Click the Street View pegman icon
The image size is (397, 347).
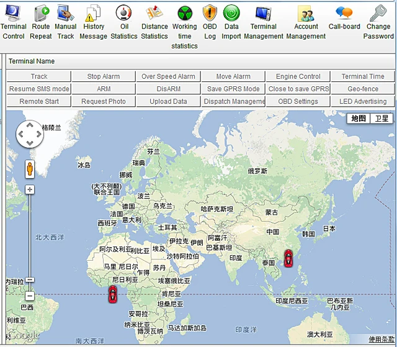coord(29,168)
